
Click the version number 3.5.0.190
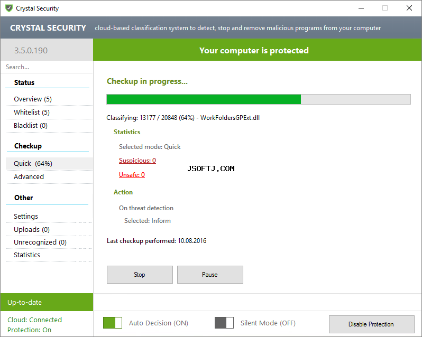pos(31,50)
